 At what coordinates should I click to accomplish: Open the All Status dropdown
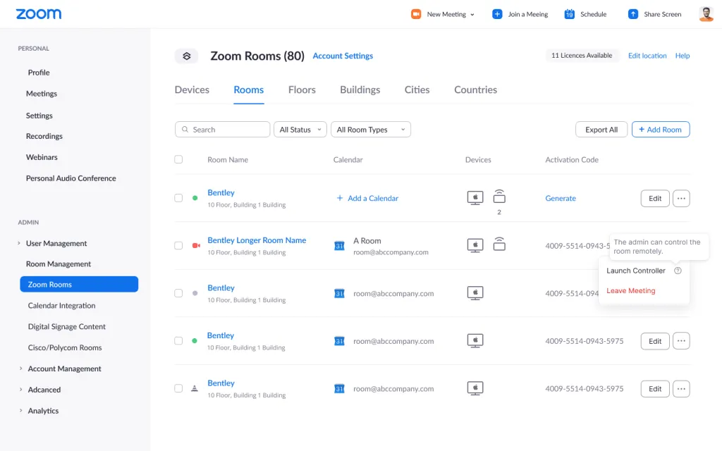(300, 130)
